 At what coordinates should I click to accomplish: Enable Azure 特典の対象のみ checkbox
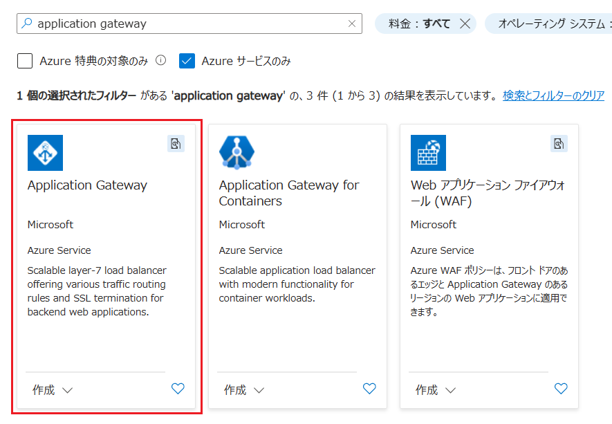coord(25,61)
